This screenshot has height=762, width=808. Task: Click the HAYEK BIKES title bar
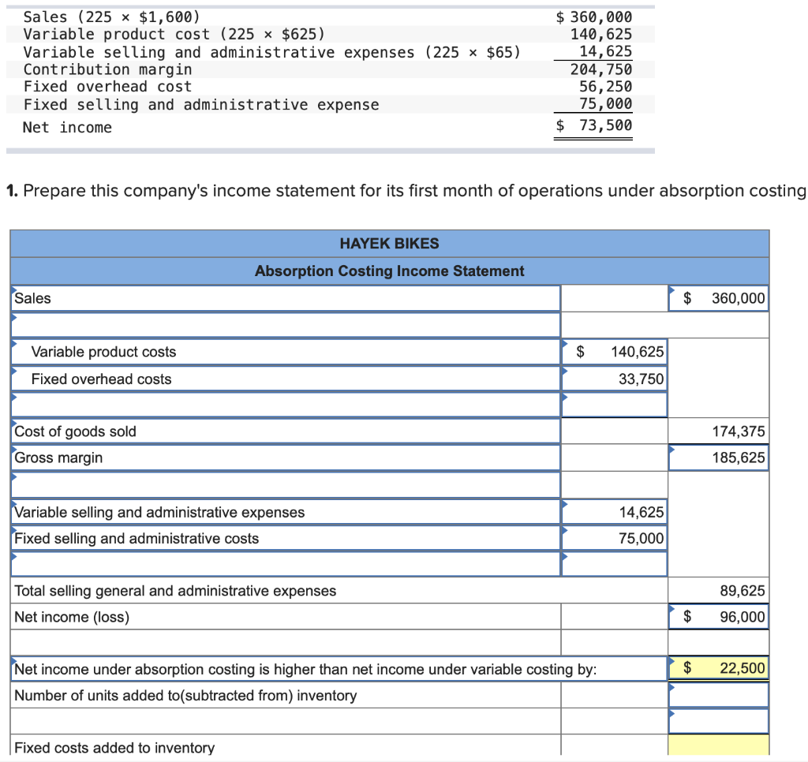coord(389,243)
